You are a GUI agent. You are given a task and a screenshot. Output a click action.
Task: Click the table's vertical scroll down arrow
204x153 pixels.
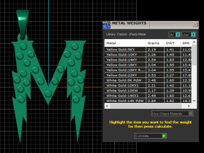(194, 101)
